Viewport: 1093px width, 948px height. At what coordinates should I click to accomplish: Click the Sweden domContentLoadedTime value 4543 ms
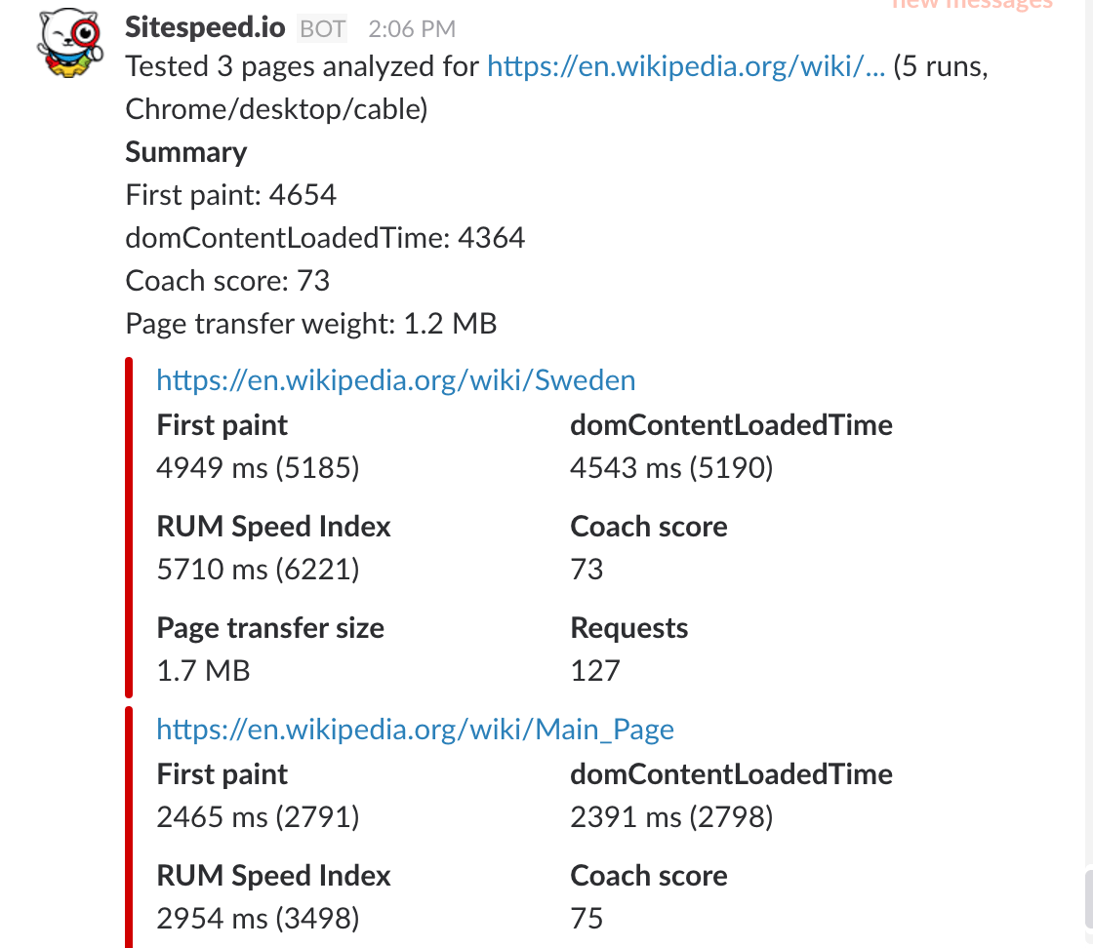click(x=671, y=468)
